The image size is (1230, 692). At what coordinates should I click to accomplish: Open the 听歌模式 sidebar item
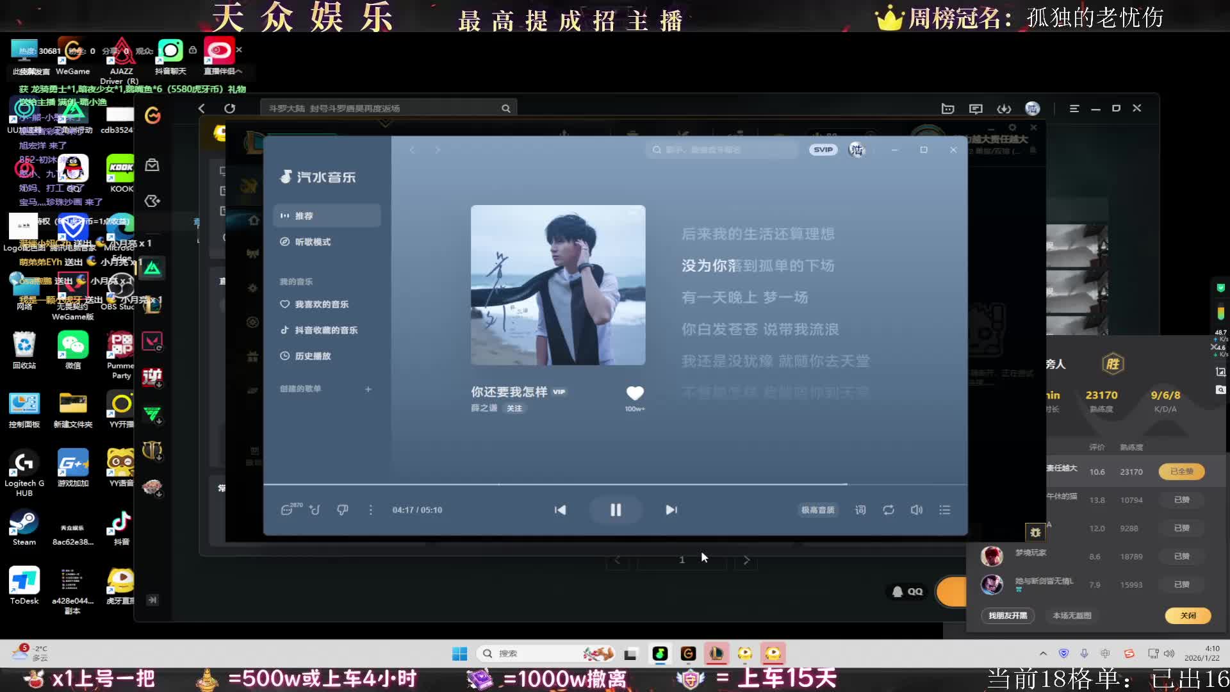[x=313, y=242]
